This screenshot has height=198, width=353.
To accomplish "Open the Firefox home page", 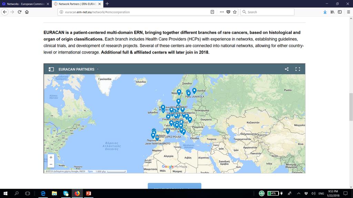I will tap(27, 12).
